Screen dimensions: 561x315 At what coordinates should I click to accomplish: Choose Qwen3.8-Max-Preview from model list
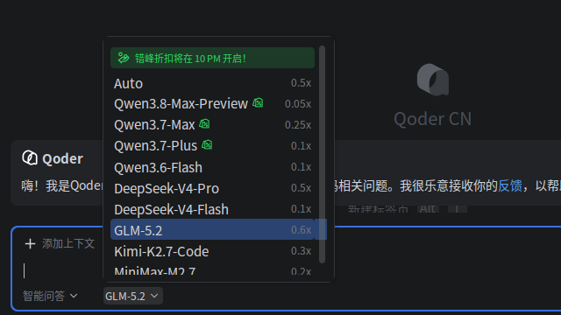(212, 104)
